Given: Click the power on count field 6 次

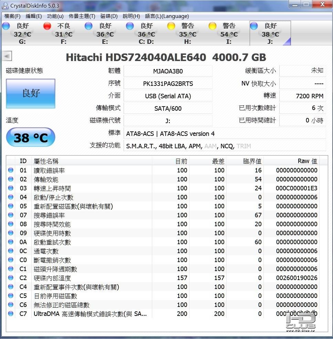Looking at the screenshot, I should (303, 108).
